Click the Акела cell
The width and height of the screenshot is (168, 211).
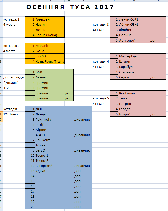pyautogui.click(x=50, y=77)
